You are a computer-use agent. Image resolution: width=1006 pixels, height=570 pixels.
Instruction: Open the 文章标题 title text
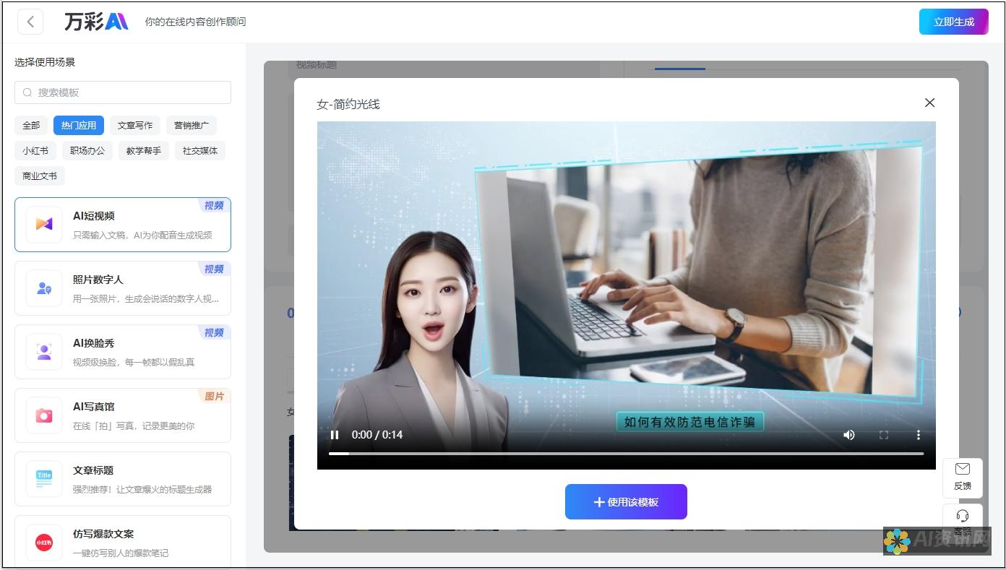pos(93,470)
